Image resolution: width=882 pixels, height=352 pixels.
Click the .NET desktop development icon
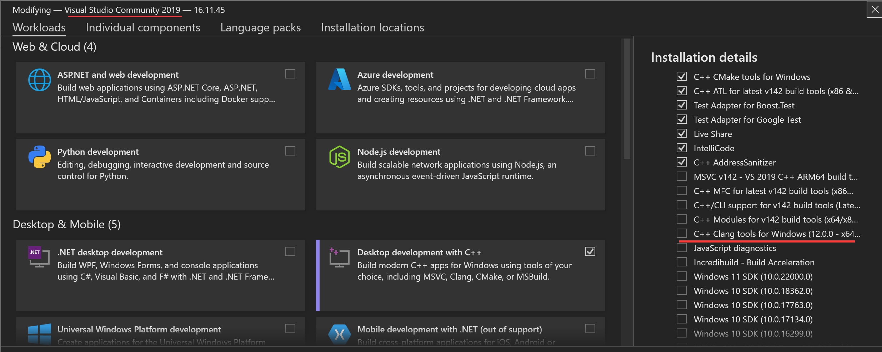coord(39,257)
